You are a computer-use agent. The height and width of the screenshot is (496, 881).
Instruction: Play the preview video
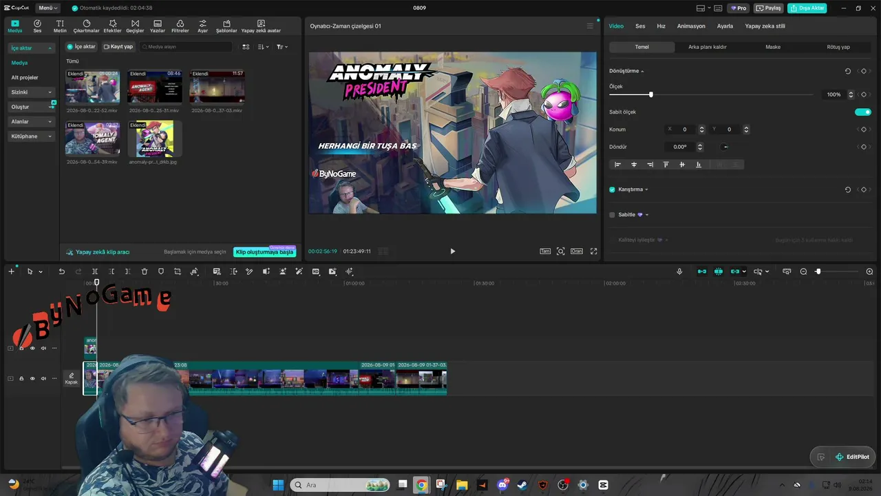(x=452, y=251)
